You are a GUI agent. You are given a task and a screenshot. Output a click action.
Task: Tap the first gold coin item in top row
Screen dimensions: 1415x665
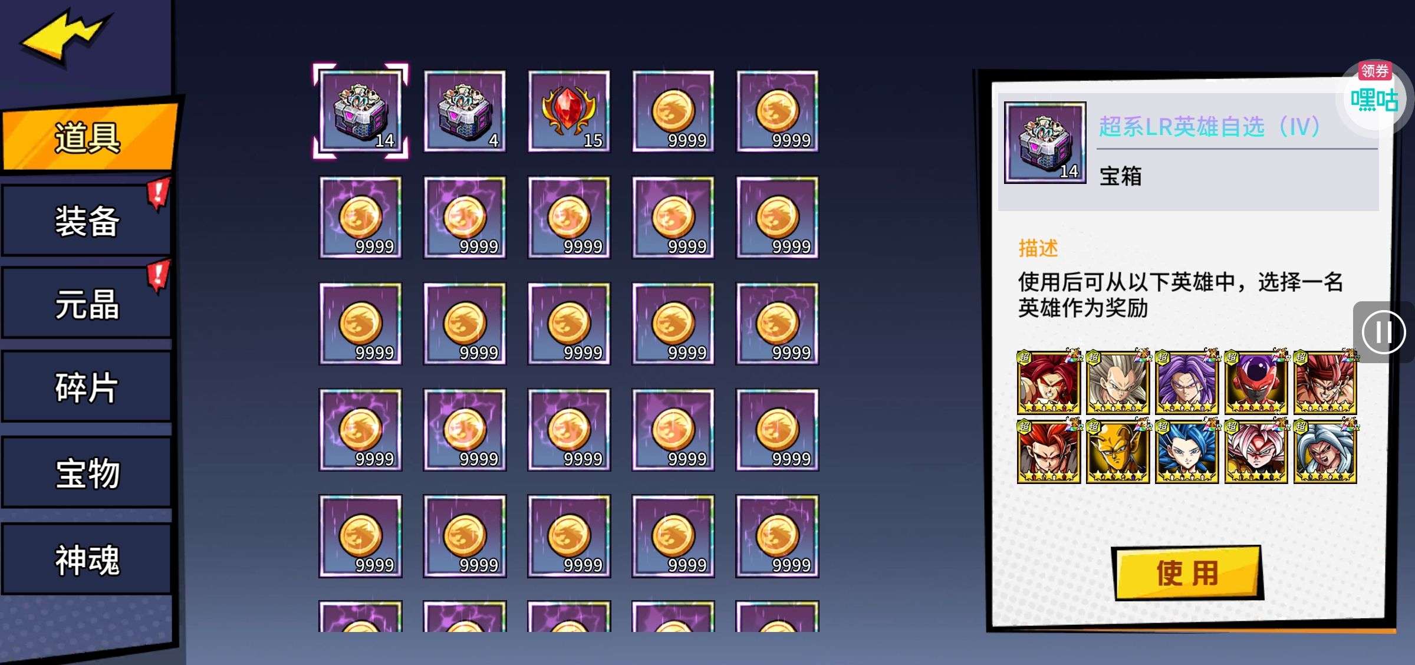(673, 111)
